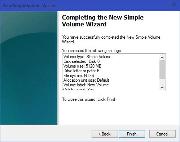This screenshot has width=180, height=142.
Task: Go back with the Back button
Action: [x=105, y=134]
